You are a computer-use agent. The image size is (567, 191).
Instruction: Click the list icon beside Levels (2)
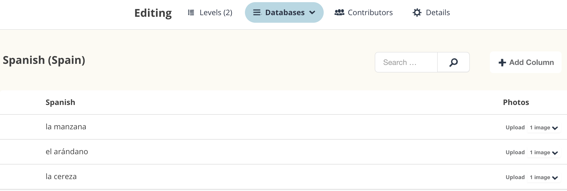pyautogui.click(x=191, y=13)
